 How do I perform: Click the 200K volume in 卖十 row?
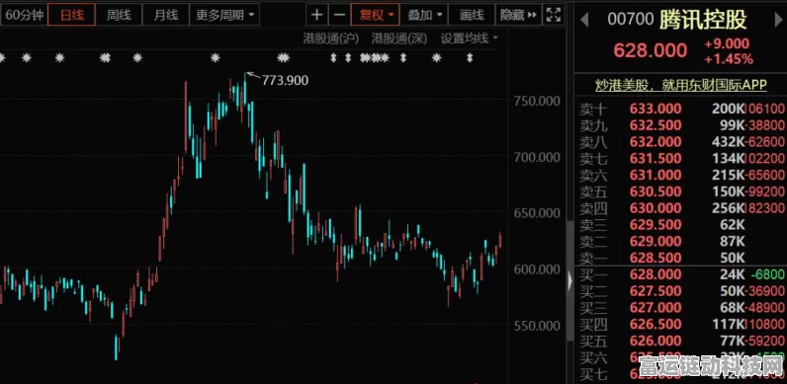click(729, 109)
